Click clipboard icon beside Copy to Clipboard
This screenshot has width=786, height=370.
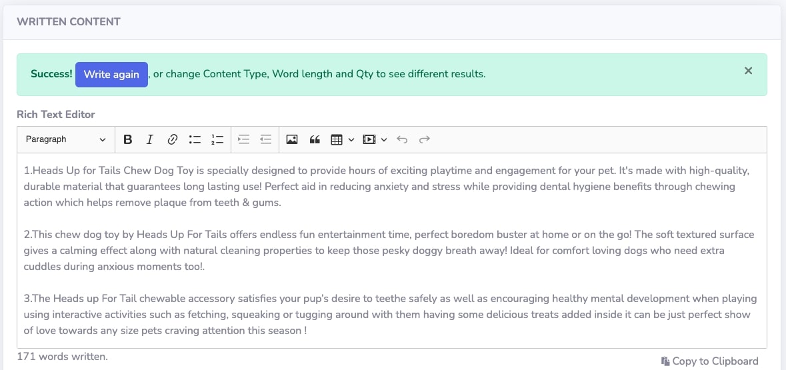point(665,361)
